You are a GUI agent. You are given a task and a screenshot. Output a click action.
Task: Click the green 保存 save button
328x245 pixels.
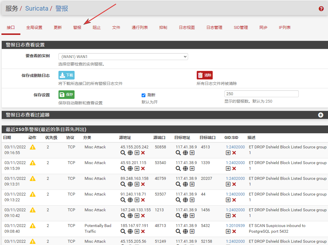pyautogui.click(x=67, y=95)
